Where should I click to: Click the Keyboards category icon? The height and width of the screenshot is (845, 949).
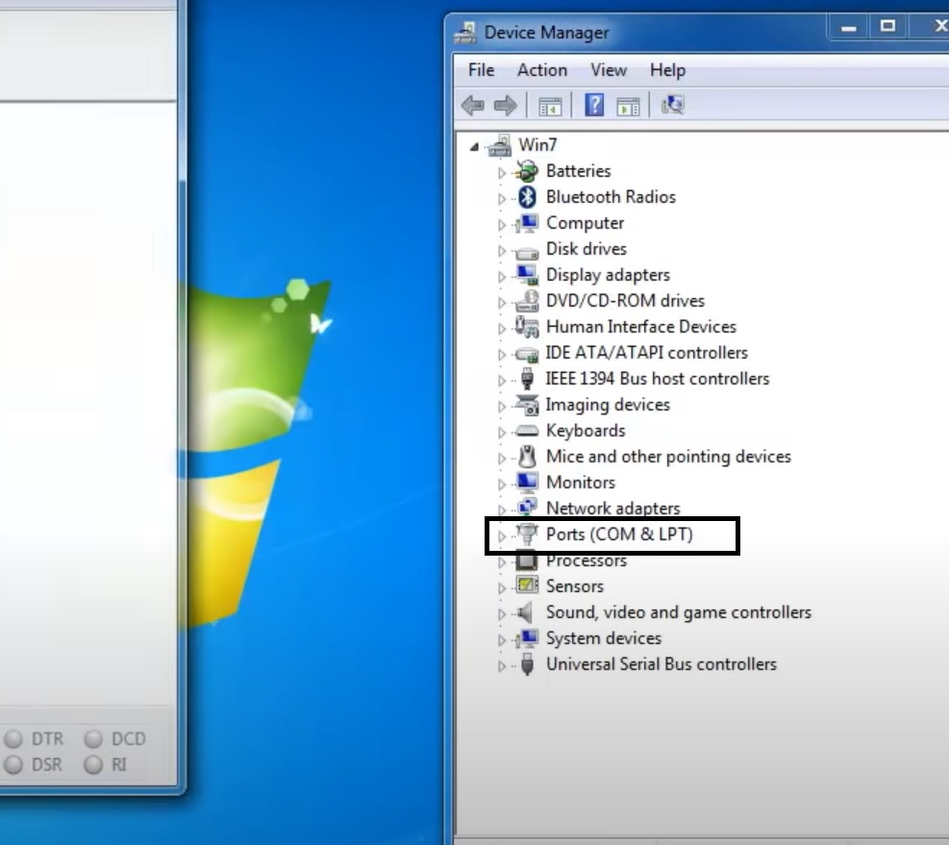527,431
